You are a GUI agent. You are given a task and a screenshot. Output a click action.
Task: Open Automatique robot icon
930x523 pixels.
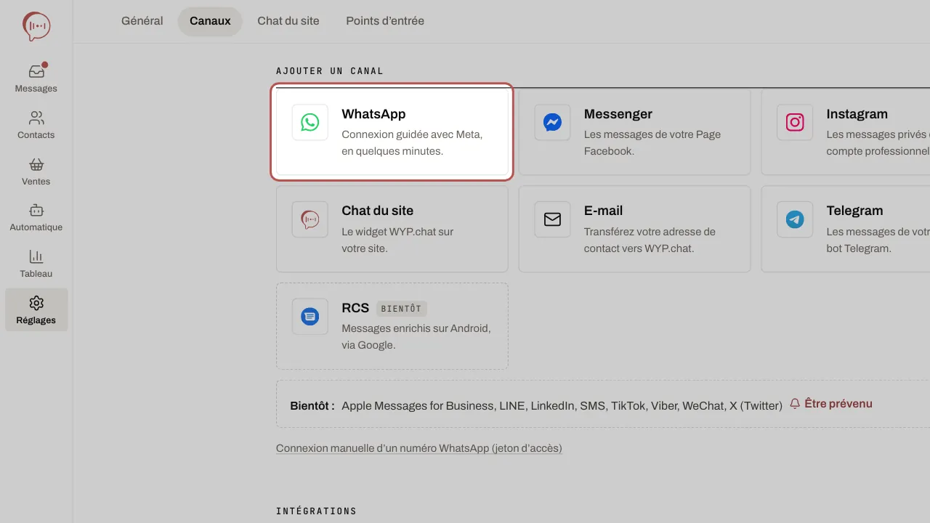36,210
